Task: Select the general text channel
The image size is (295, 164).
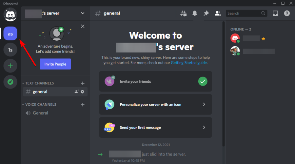Action: 55,92
